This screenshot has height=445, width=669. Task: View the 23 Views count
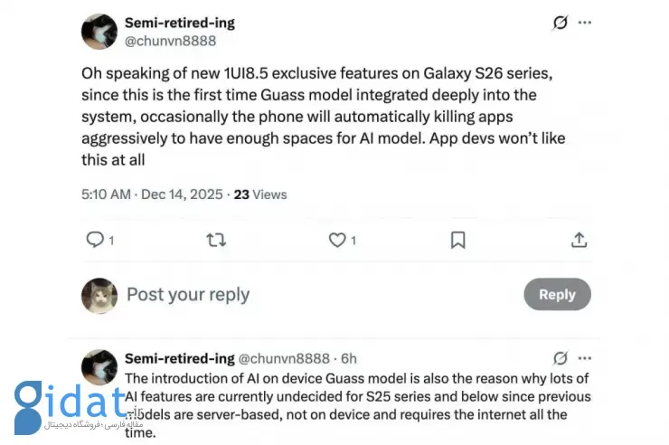coord(260,194)
